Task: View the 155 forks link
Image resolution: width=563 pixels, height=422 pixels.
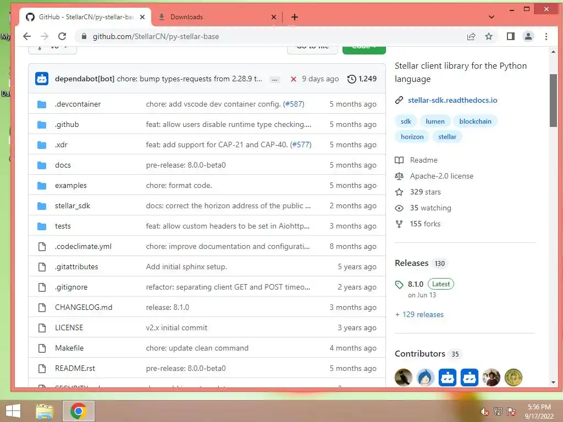Action: point(418,224)
